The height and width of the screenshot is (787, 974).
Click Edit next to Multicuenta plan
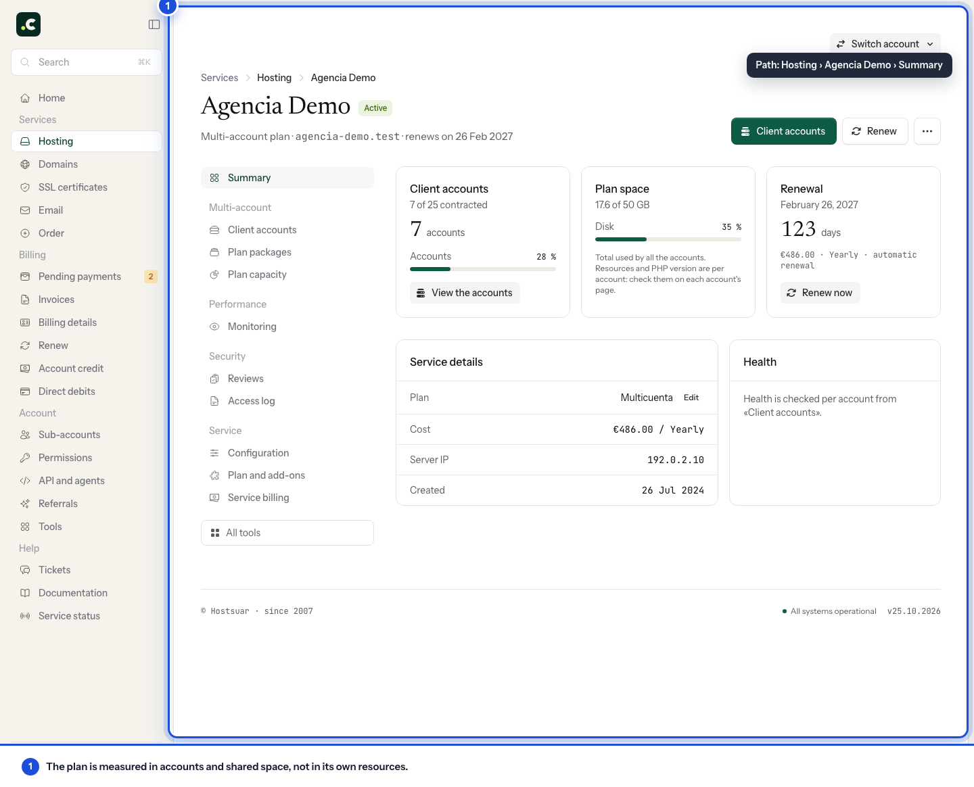[691, 398]
